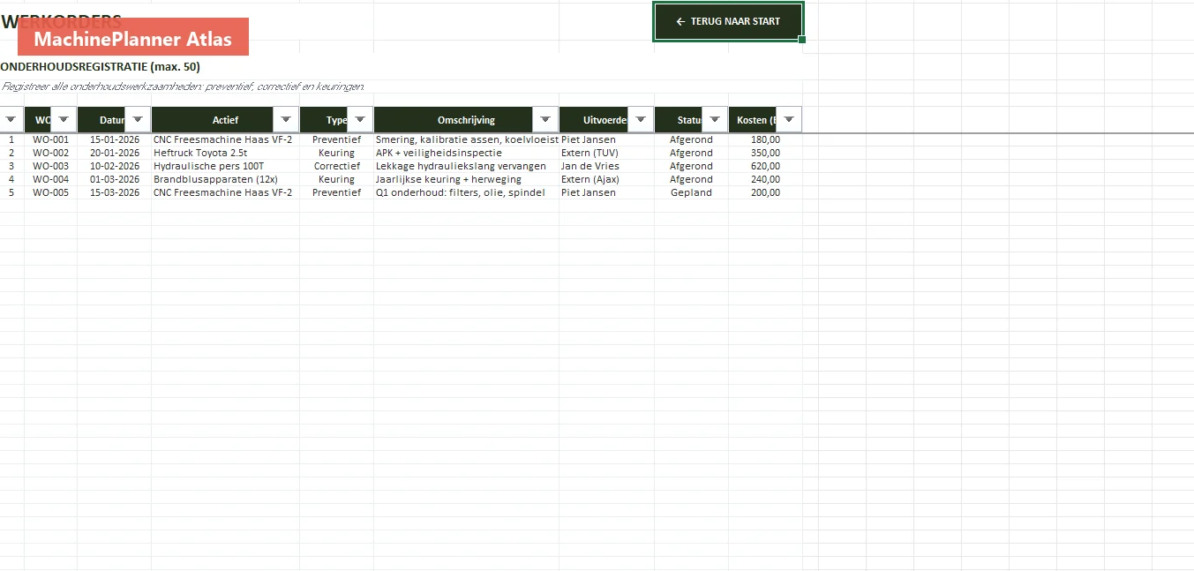Expand the Omschrijving filter dropdown

point(545,120)
